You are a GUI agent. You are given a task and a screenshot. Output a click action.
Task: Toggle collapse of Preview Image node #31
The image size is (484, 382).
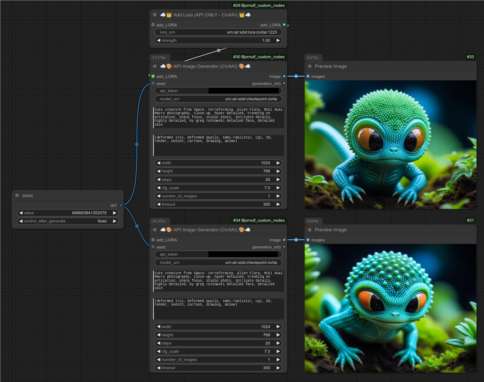309,230
